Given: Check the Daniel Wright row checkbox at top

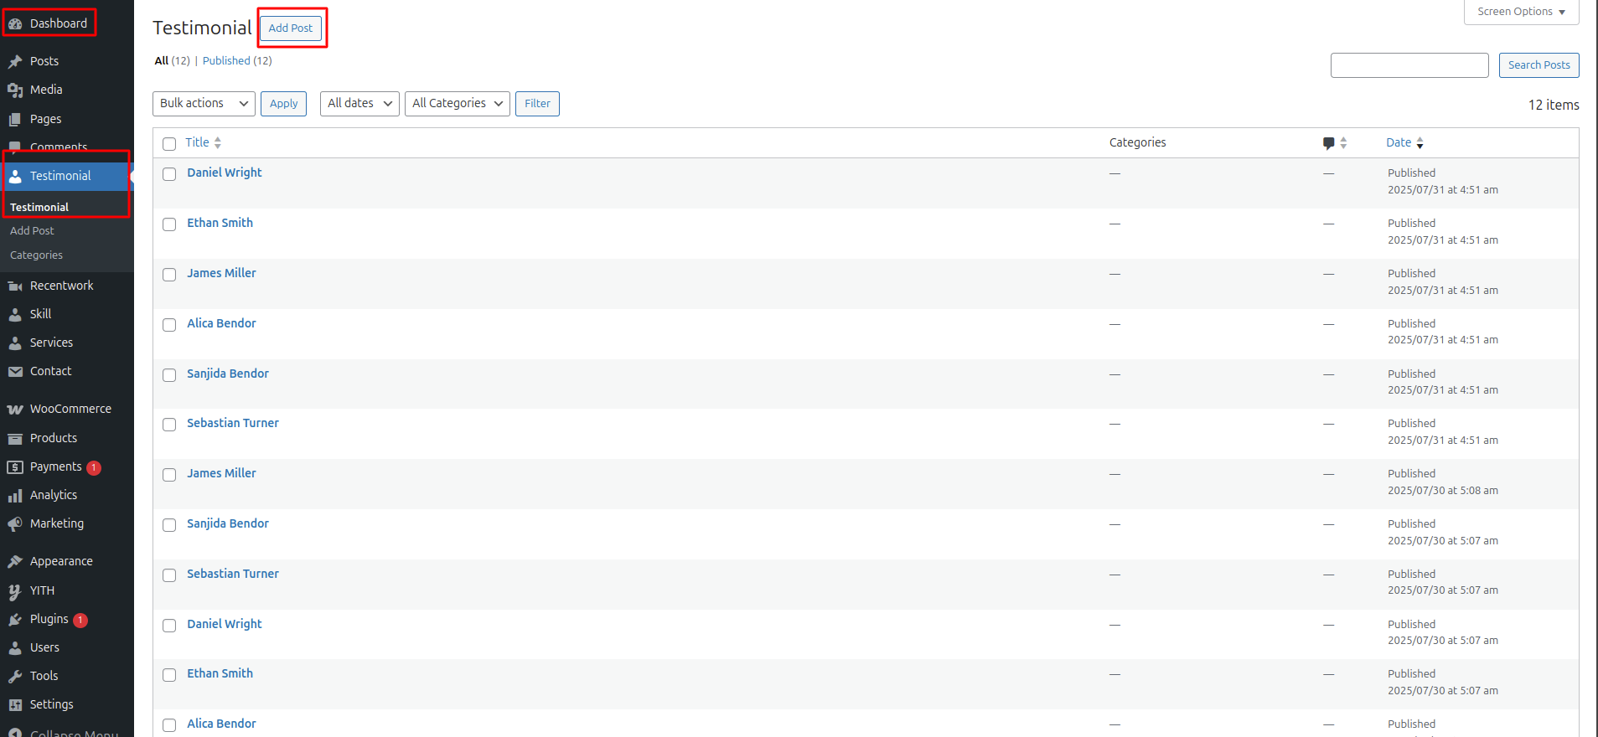Looking at the screenshot, I should [169, 174].
